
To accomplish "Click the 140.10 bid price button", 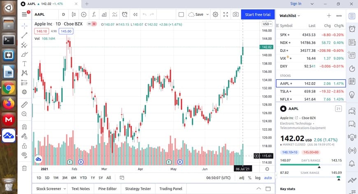I will [x=42, y=31].
